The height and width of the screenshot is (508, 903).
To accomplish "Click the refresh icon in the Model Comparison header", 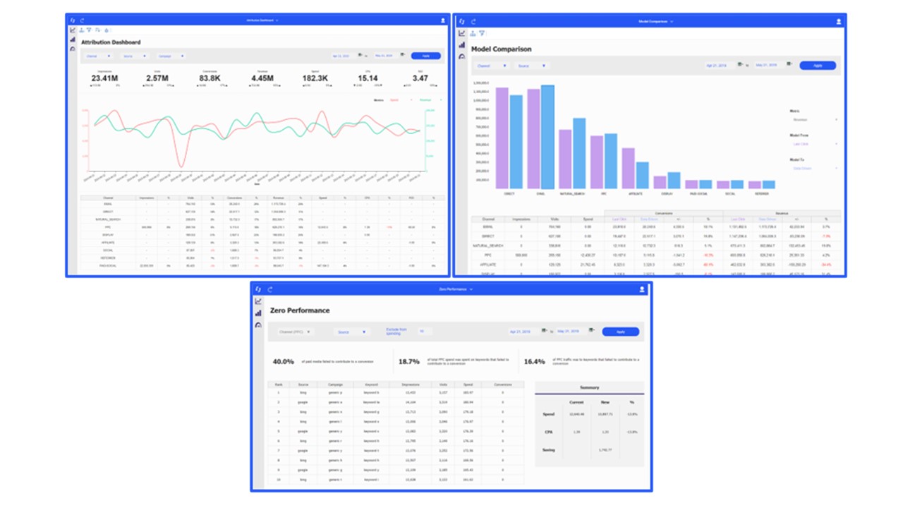I will coord(473,21).
